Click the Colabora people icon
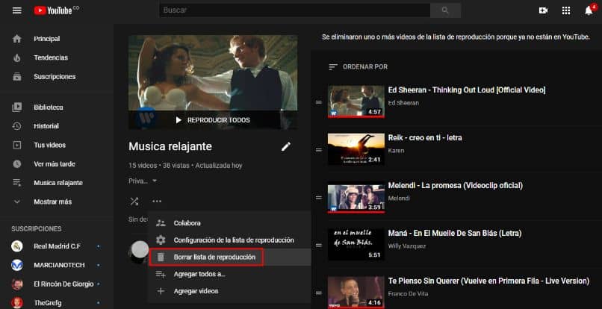Viewport: 602px width, 309px height. [161, 223]
